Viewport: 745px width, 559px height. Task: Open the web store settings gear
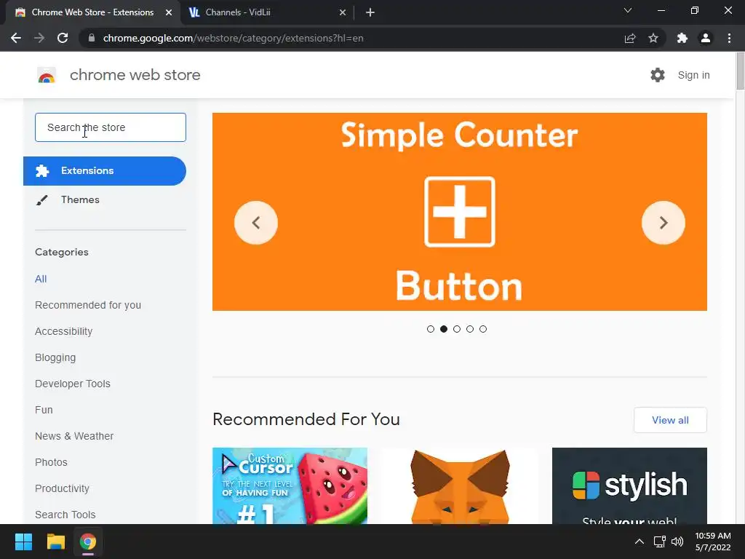point(658,75)
